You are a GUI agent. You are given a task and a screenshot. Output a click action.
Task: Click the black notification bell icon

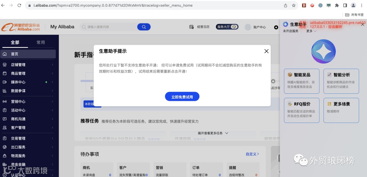(x=276, y=27)
